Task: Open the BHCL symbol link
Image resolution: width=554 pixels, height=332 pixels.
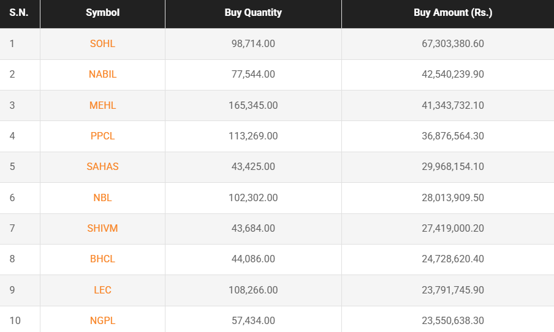Action: pos(102,259)
